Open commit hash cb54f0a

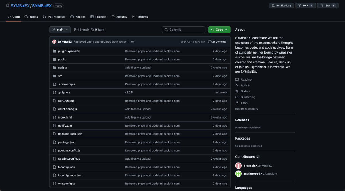(x=185, y=42)
